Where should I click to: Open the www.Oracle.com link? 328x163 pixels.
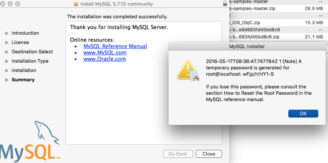pos(104,59)
